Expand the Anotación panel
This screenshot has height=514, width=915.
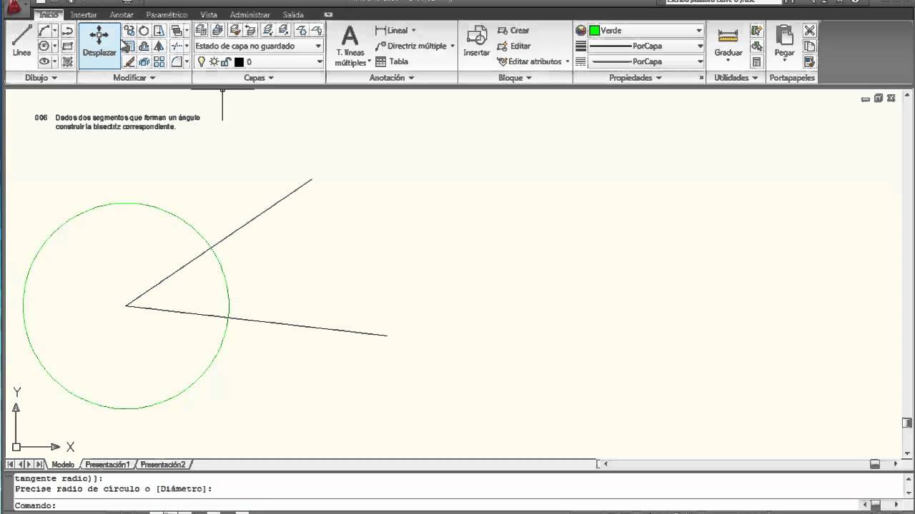[392, 78]
